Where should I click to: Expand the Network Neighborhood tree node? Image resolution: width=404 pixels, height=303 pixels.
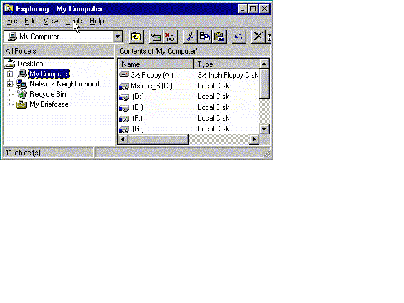10,84
